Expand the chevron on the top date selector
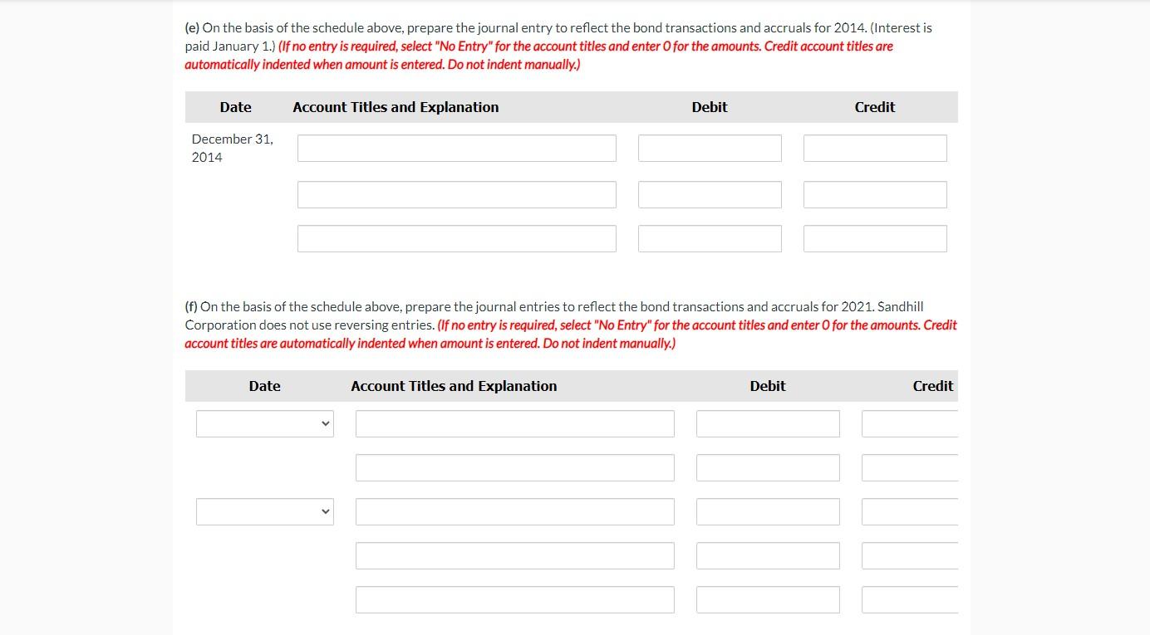Image resolution: width=1150 pixels, height=635 pixels. (324, 423)
